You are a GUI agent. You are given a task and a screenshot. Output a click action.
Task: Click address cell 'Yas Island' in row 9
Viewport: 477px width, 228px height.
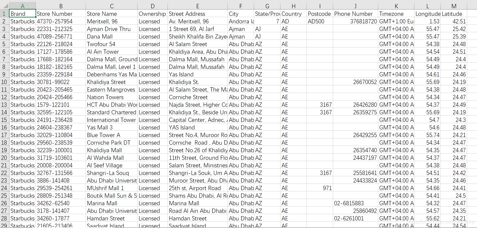(198, 74)
